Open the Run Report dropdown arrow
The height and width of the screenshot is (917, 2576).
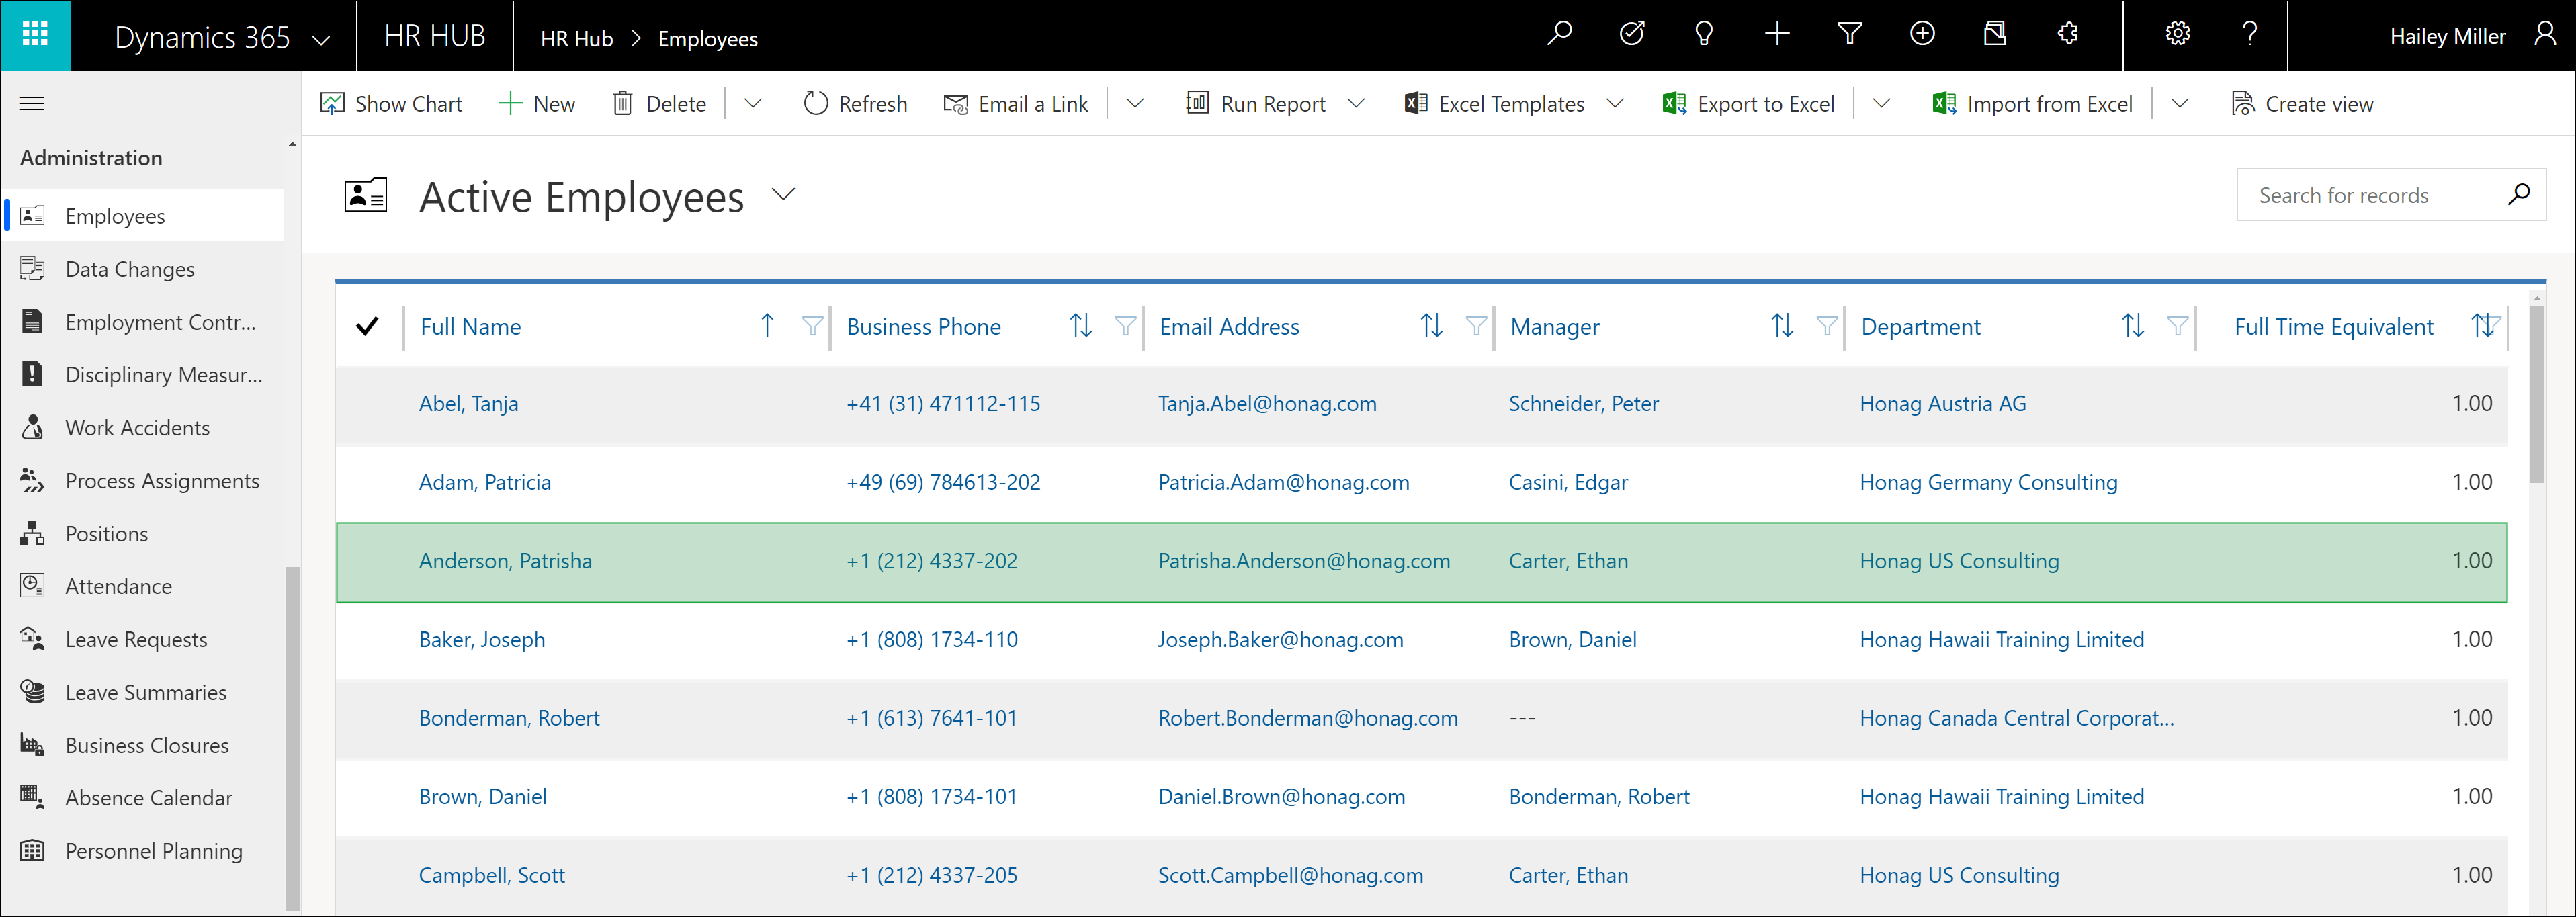(x=1356, y=104)
